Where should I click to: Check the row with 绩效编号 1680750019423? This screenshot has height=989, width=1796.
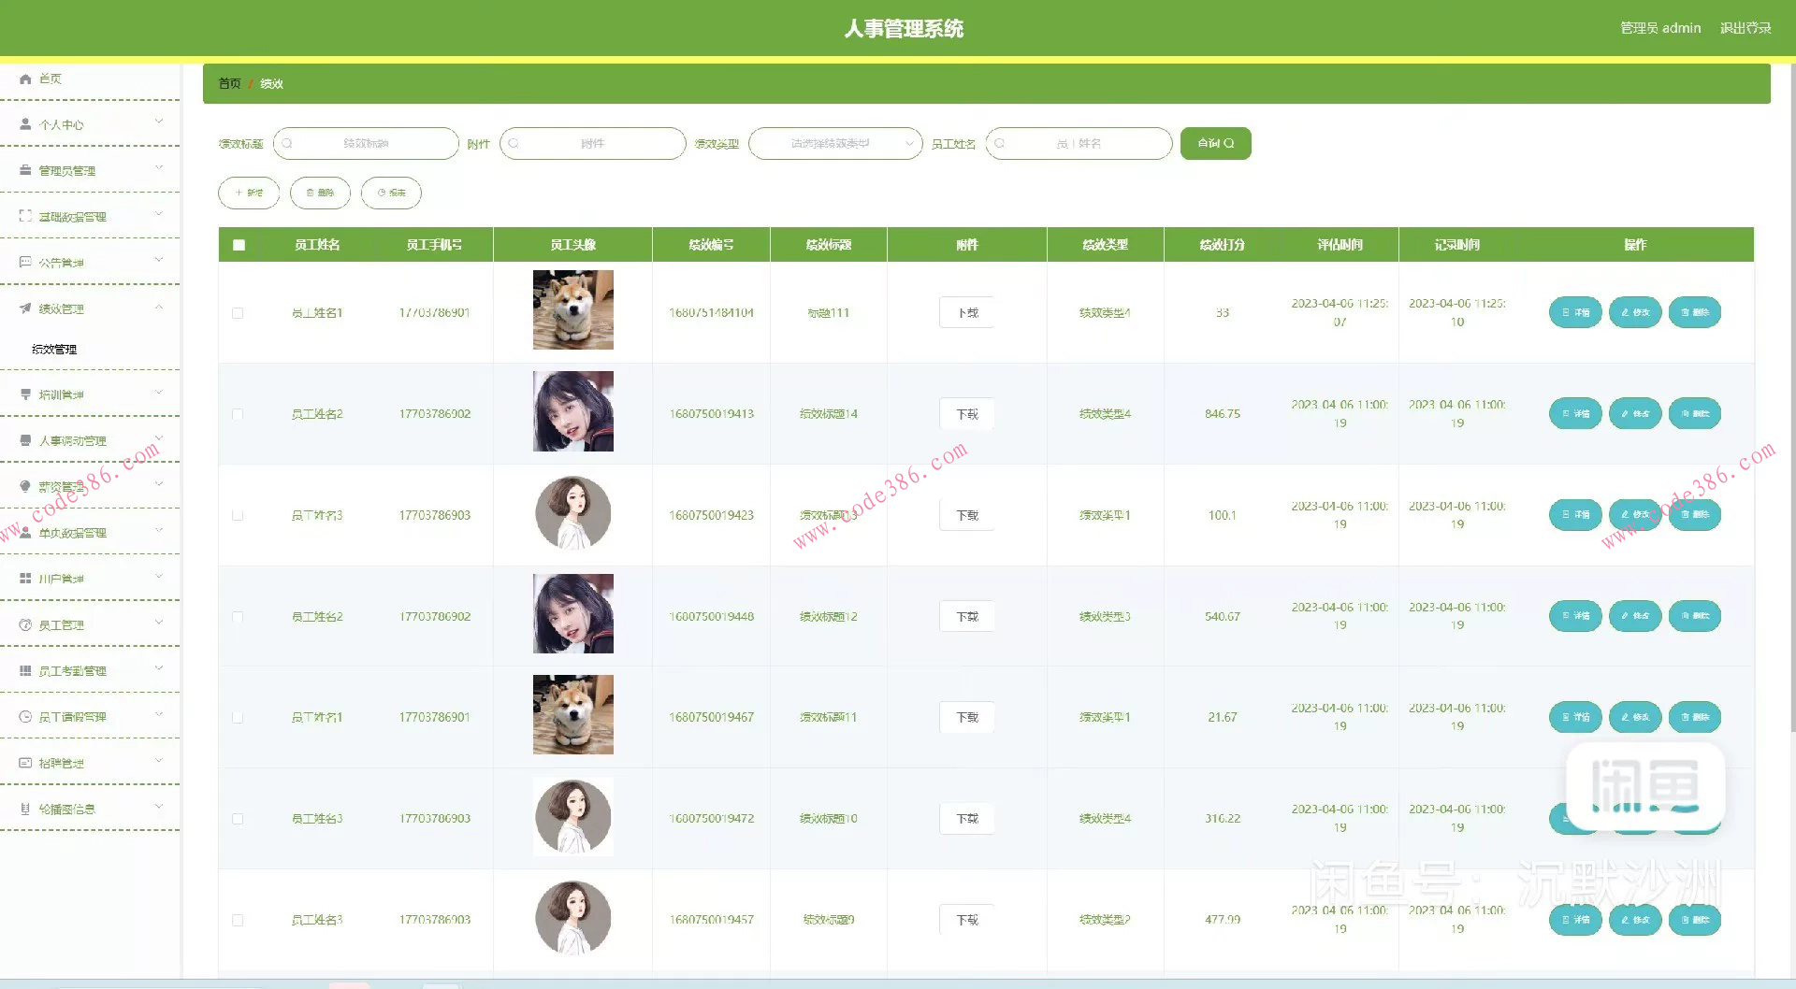[238, 515]
